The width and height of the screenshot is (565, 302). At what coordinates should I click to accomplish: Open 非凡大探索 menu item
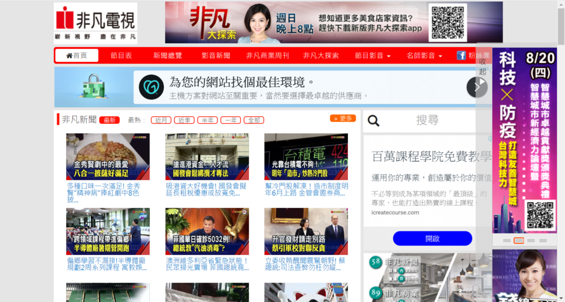tap(321, 56)
